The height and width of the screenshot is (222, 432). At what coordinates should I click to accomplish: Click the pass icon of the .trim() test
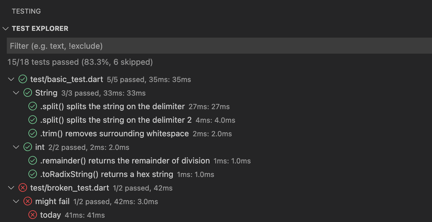point(33,134)
